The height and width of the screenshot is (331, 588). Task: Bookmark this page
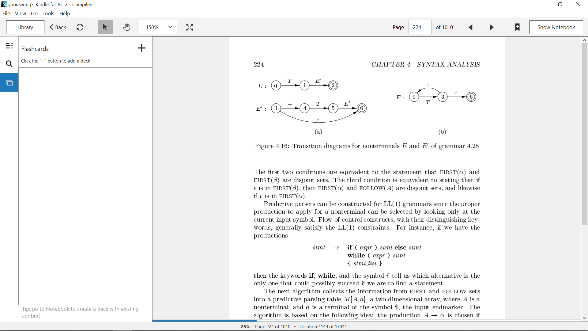[x=517, y=27]
